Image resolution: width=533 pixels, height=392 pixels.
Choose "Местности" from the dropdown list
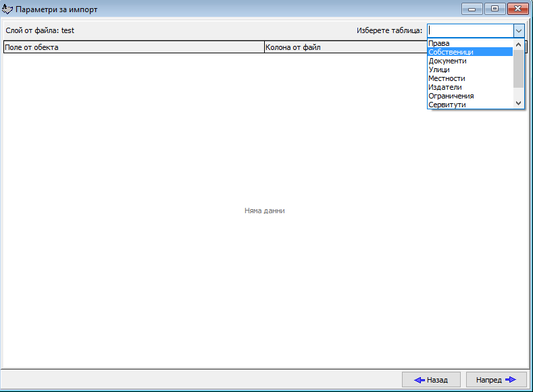pos(447,78)
